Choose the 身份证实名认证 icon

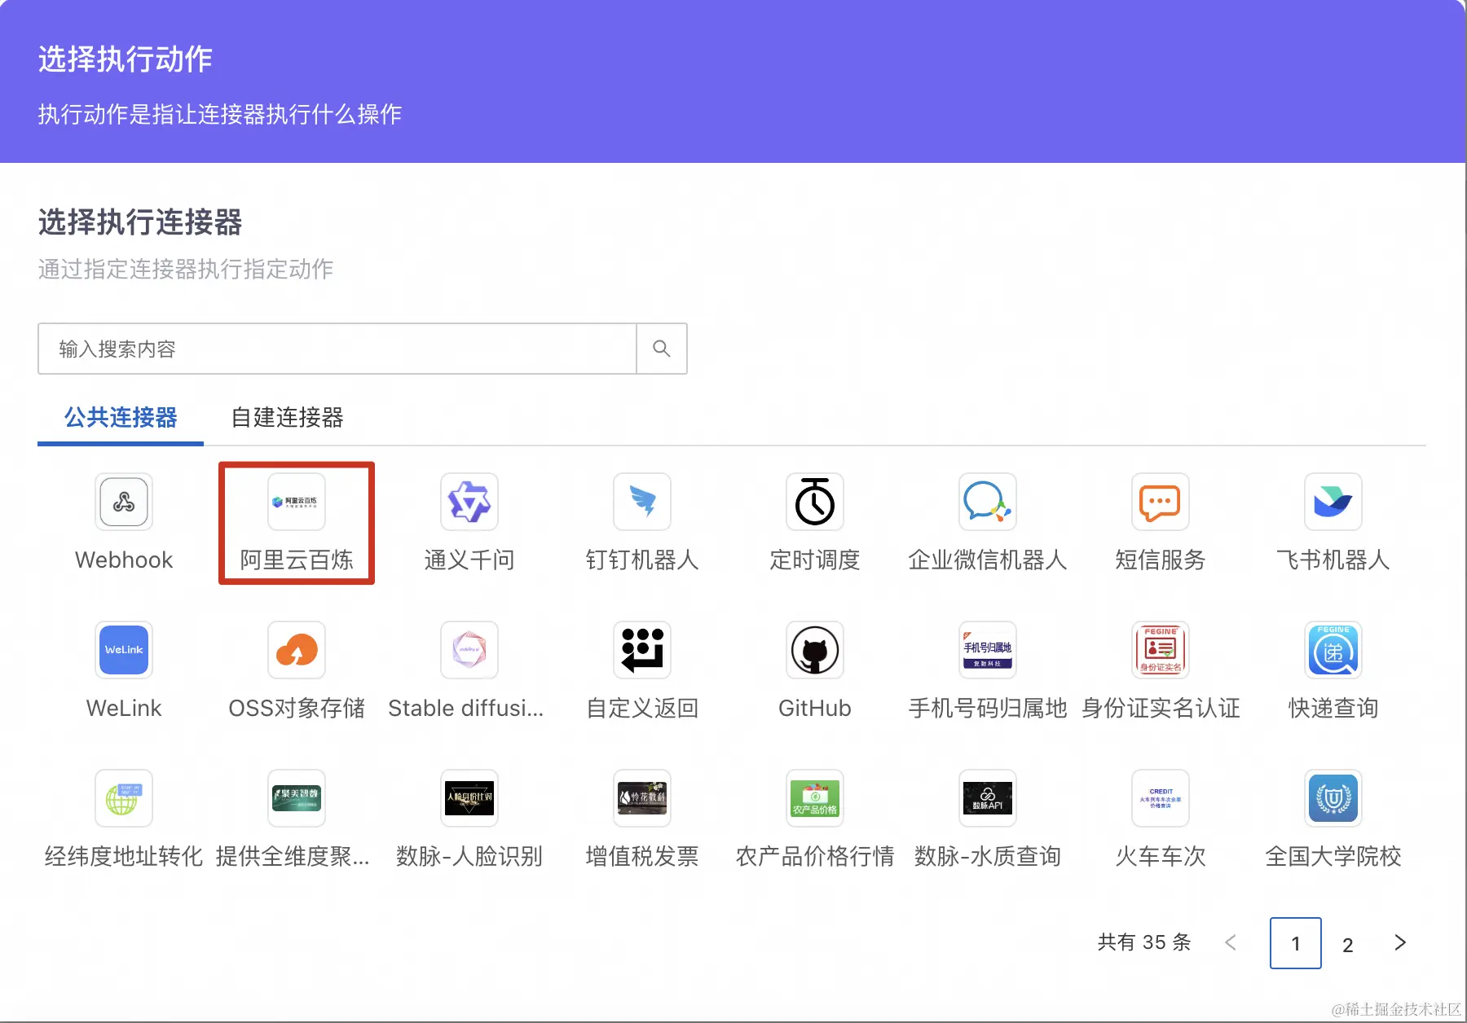[x=1161, y=650]
